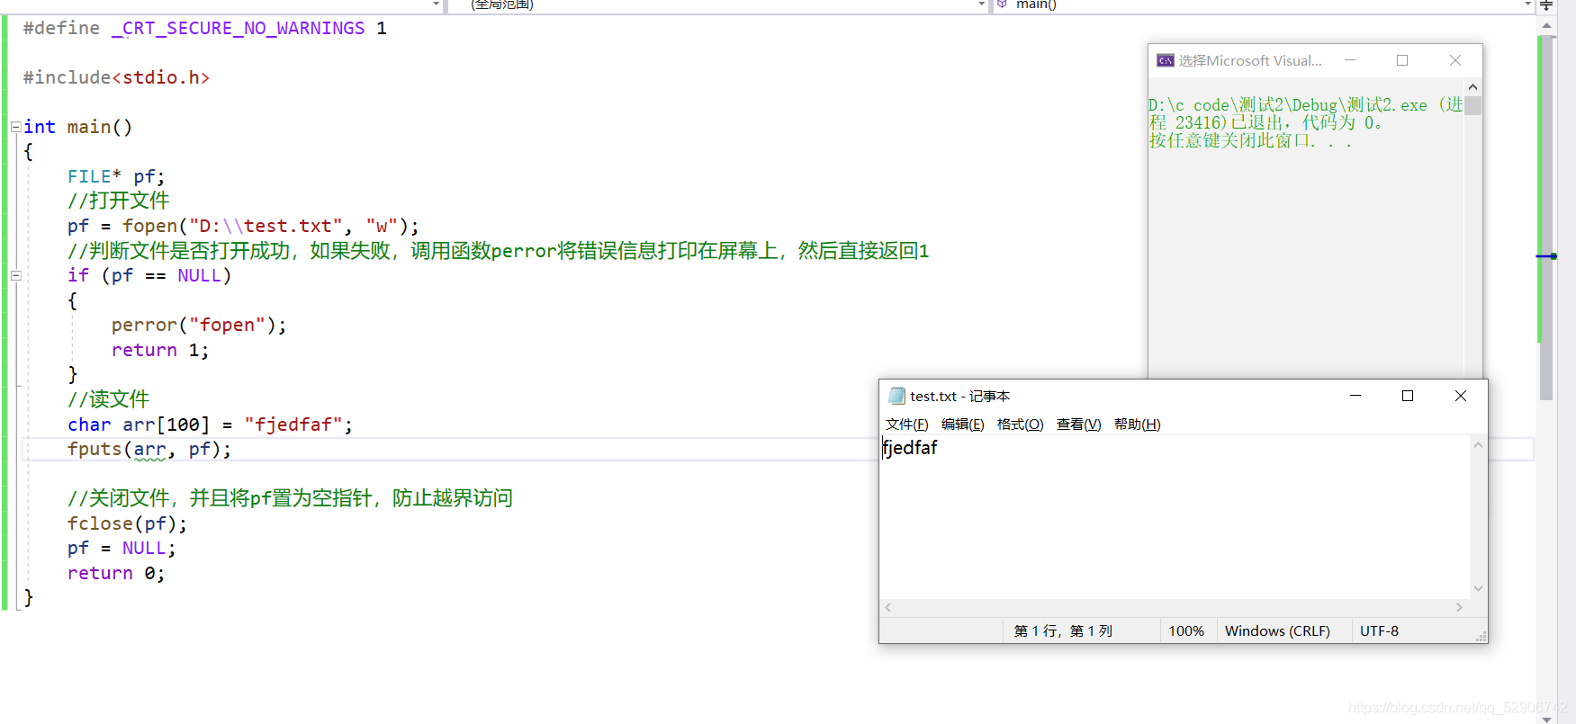Click the 'fputs(arr, pf);' line
The width and height of the screenshot is (1576, 724).
tap(149, 450)
